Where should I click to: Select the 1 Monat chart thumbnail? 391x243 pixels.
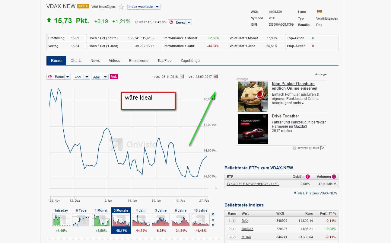click(x=101, y=220)
